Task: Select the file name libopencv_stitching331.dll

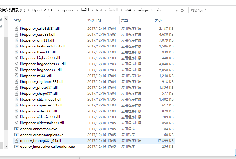Action: 41,99
